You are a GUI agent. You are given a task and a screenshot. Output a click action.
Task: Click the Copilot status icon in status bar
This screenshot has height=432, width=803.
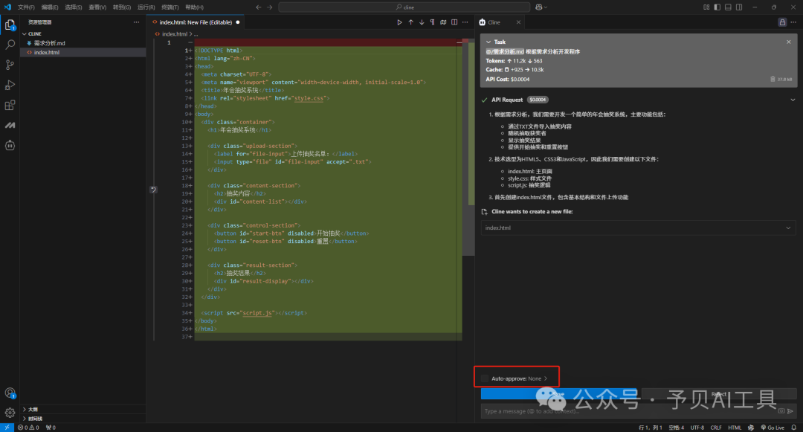click(751, 428)
